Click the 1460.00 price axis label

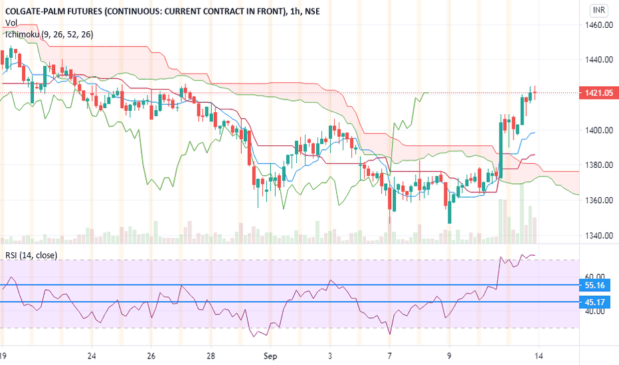[x=599, y=25]
